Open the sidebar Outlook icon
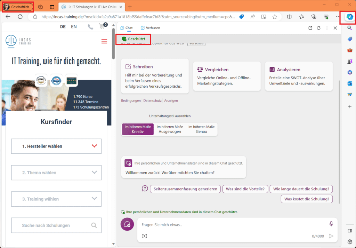This screenshot has height=248, width=356. pos(350,83)
